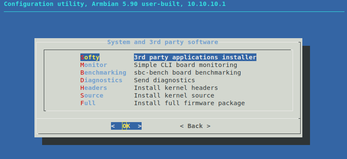The height and width of the screenshot is (159, 347).
Task: Select the Diagnostics menu entry
Action: pos(101,80)
